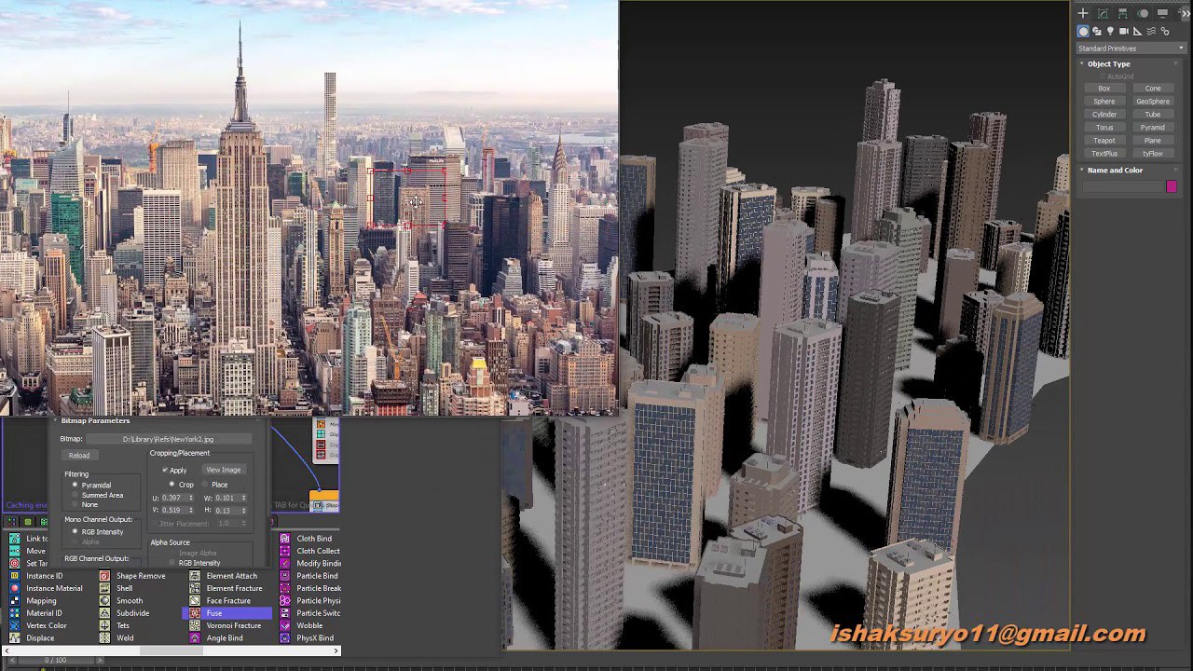The height and width of the screenshot is (671, 1193).
Task: Select RGB Intensity mono channel output
Action: click(x=75, y=531)
